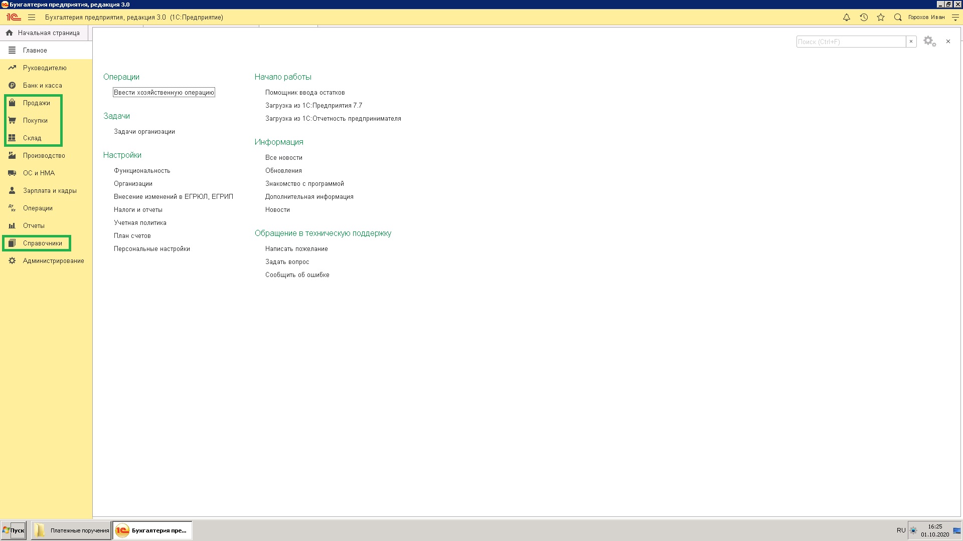The height and width of the screenshot is (541, 963).
Task: Open the Справочники section
Action: 42,243
